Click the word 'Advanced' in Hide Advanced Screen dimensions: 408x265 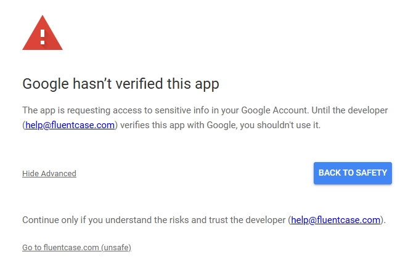[59, 173]
